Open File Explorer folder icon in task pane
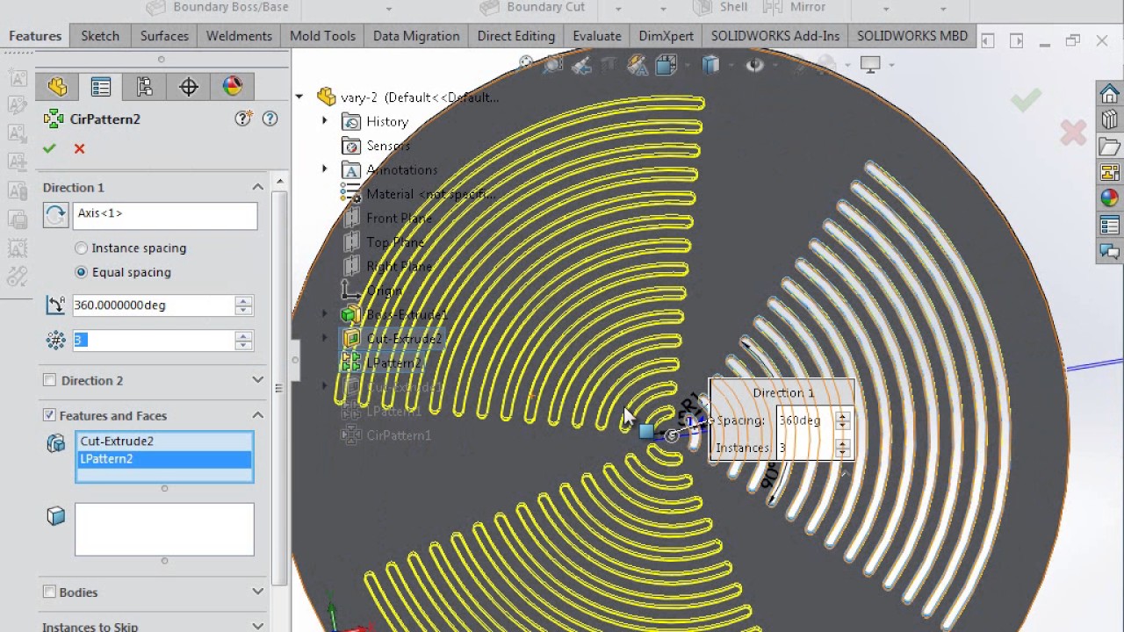The image size is (1124, 632). (x=1110, y=146)
